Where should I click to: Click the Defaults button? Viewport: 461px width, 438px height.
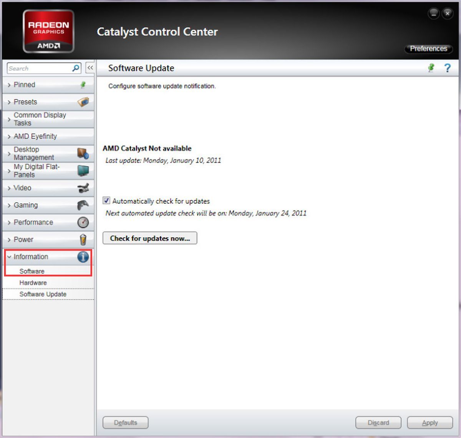point(125,423)
